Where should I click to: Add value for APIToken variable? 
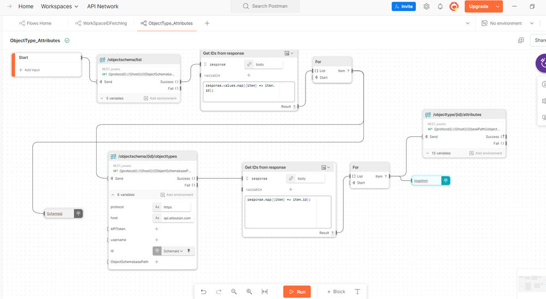tap(156, 229)
